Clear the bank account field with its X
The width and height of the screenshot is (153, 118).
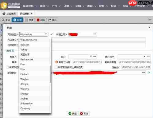144,57
